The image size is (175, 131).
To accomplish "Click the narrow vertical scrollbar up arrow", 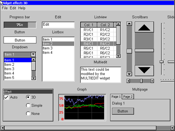I will pyautogui.click(x=129, y=24).
